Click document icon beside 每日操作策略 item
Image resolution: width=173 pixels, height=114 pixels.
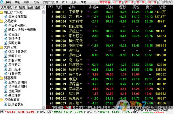[x=5, y=17]
